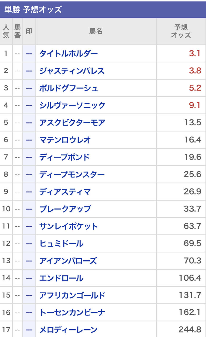Open horse タイトルホルダー link
206x337 pixels.
pos(68,53)
